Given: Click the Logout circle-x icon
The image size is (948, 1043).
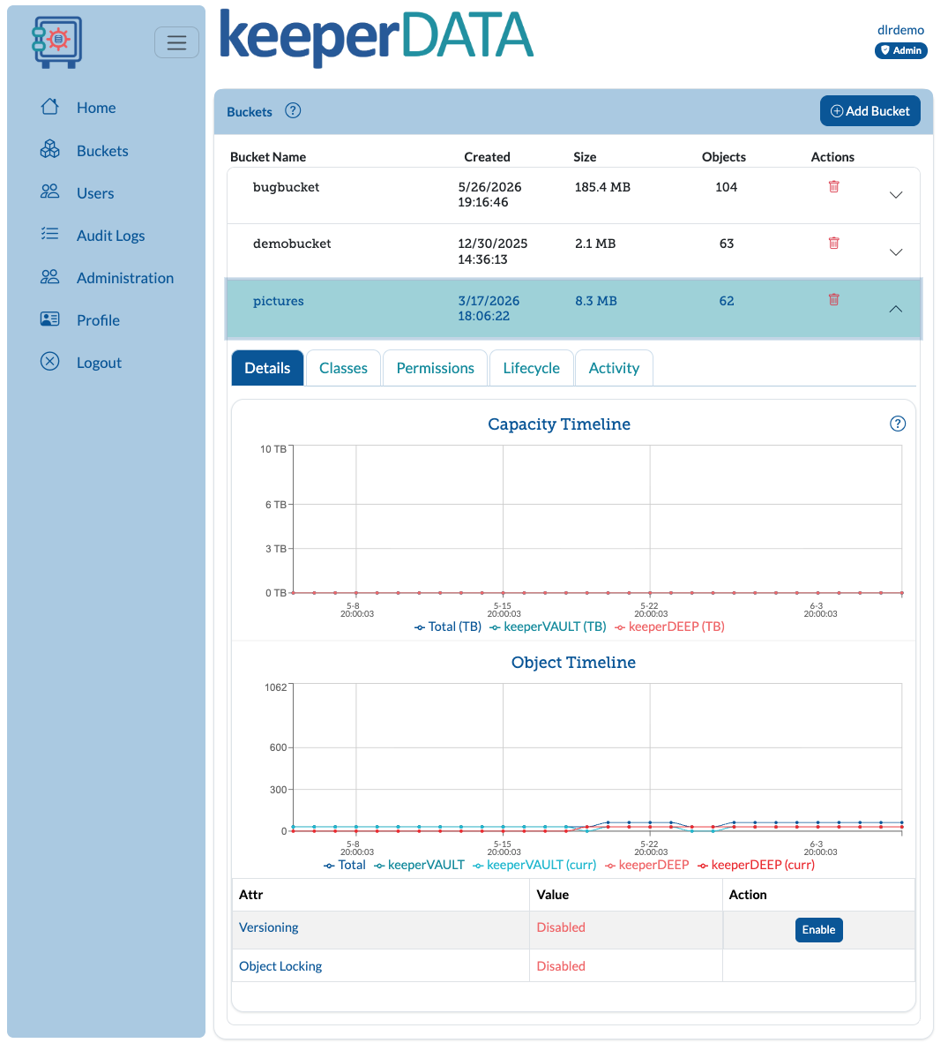Looking at the screenshot, I should point(50,361).
